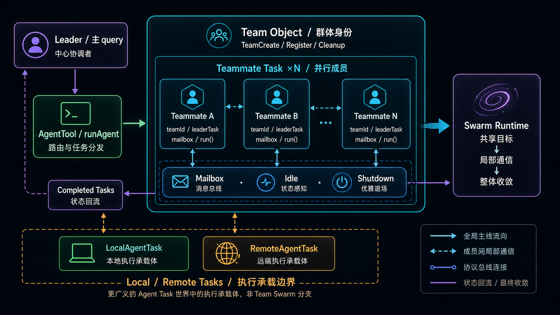The width and height of the screenshot is (560, 315).
Task: Click the Swarm Runtime spiral galaxy icon
Action: click(496, 99)
